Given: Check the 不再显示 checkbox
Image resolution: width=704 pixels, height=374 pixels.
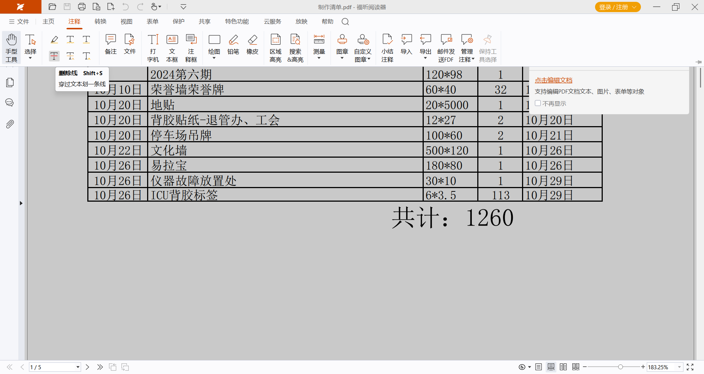Looking at the screenshot, I should (x=538, y=103).
